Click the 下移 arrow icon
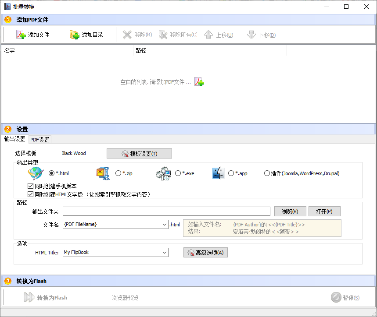This screenshot has height=317, width=377. tap(251, 34)
